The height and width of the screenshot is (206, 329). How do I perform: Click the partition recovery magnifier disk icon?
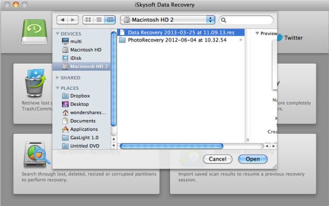coord(37,154)
